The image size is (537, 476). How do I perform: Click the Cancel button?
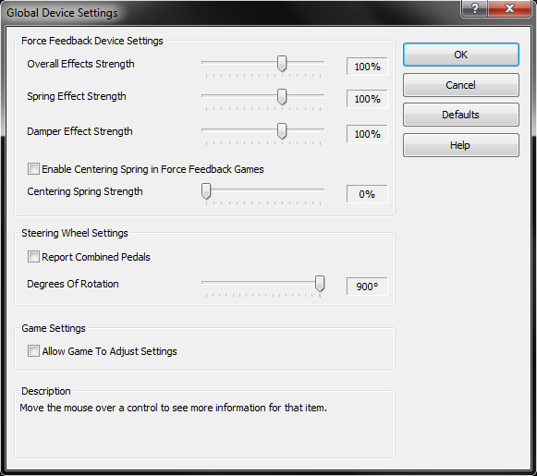tap(461, 85)
